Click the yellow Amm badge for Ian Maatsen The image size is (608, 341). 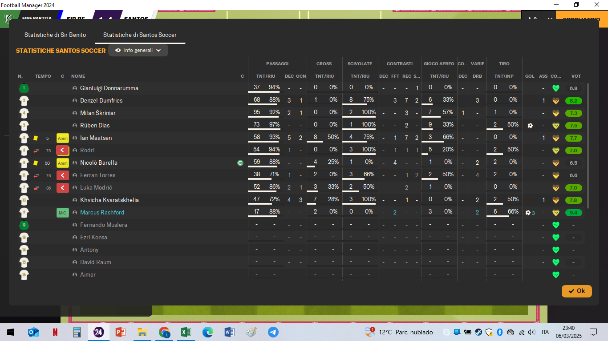click(x=63, y=138)
